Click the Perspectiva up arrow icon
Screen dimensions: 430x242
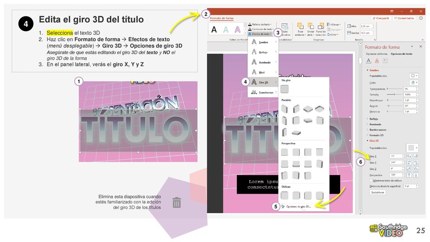tap(409, 175)
